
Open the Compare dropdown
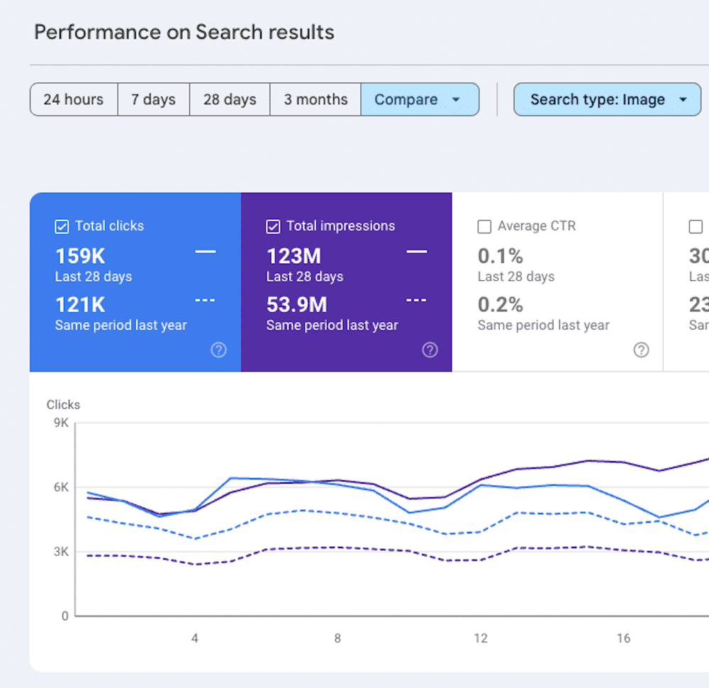[420, 99]
